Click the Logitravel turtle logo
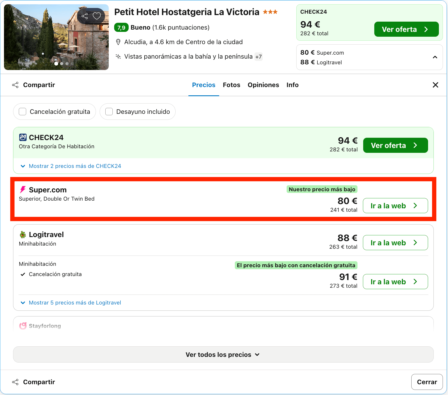The height and width of the screenshot is (395, 448). tap(23, 234)
